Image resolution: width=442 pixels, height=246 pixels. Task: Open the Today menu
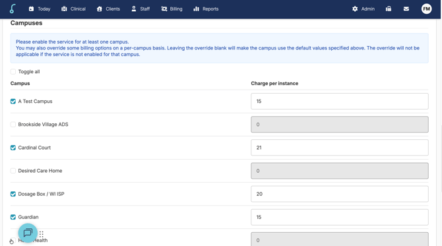point(40,9)
